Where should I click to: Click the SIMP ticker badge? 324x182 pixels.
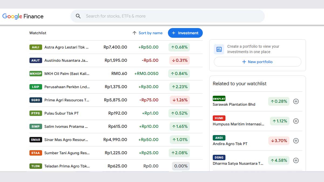click(36, 126)
